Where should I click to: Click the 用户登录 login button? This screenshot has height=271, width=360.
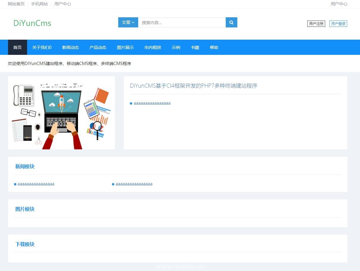tap(338, 23)
